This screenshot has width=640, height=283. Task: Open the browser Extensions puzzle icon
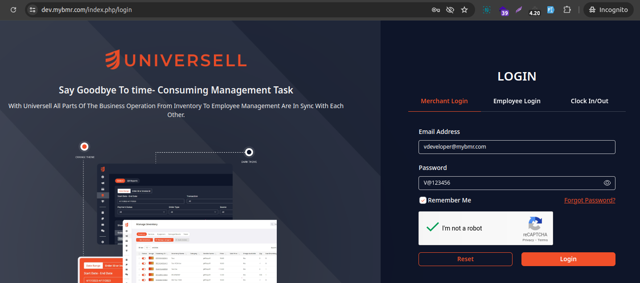(567, 9)
